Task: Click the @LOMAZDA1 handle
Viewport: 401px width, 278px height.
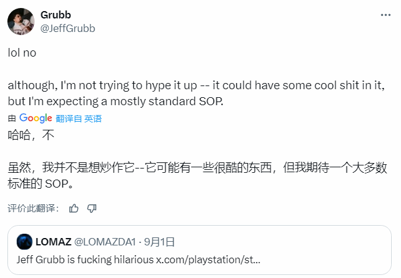Action: (x=103, y=242)
